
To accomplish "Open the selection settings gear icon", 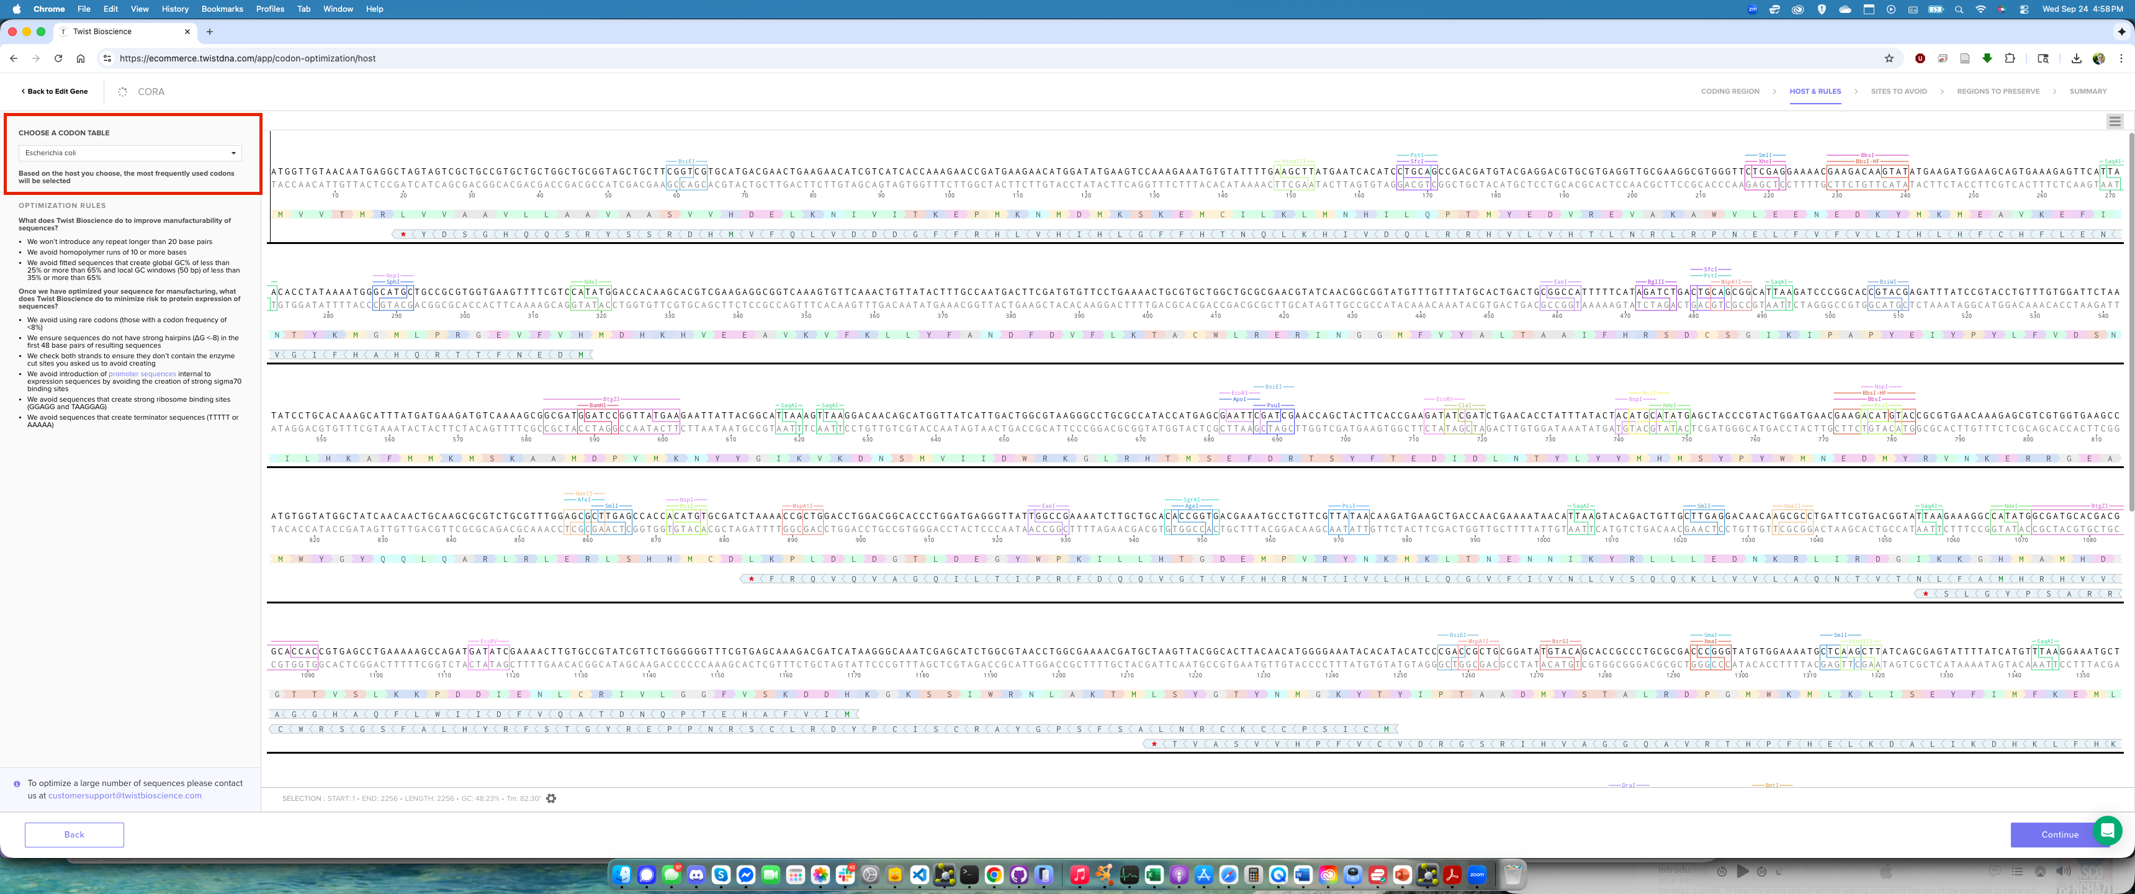I will coord(551,798).
